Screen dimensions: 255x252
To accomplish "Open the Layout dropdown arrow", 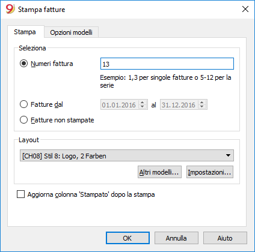I will coord(228,155).
